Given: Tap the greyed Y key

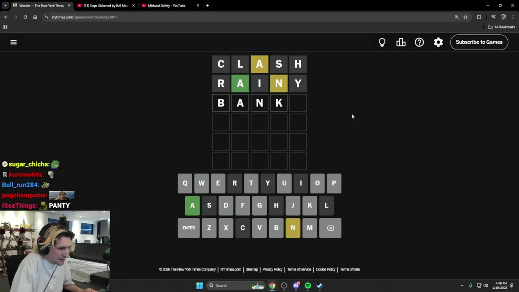Looking at the screenshot, I should (268, 183).
